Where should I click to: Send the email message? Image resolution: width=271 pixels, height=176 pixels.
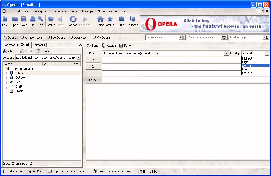pos(93,46)
